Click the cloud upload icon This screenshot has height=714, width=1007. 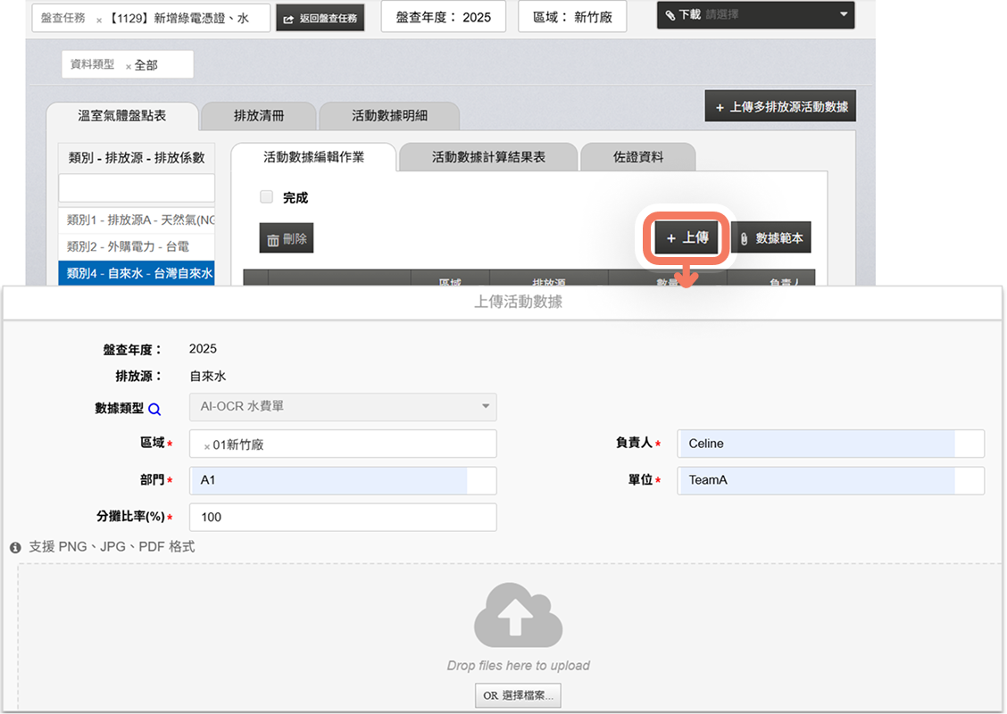point(518,615)
